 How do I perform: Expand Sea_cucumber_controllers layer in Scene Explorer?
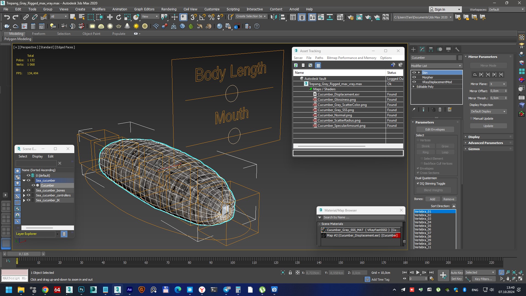coord(24,195)
